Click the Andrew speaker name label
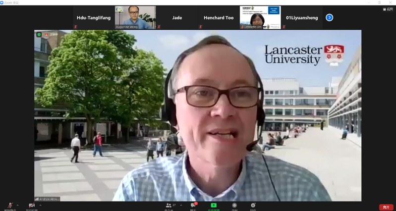This screenshot has width=396, height=211. click(x=49, y=199)
